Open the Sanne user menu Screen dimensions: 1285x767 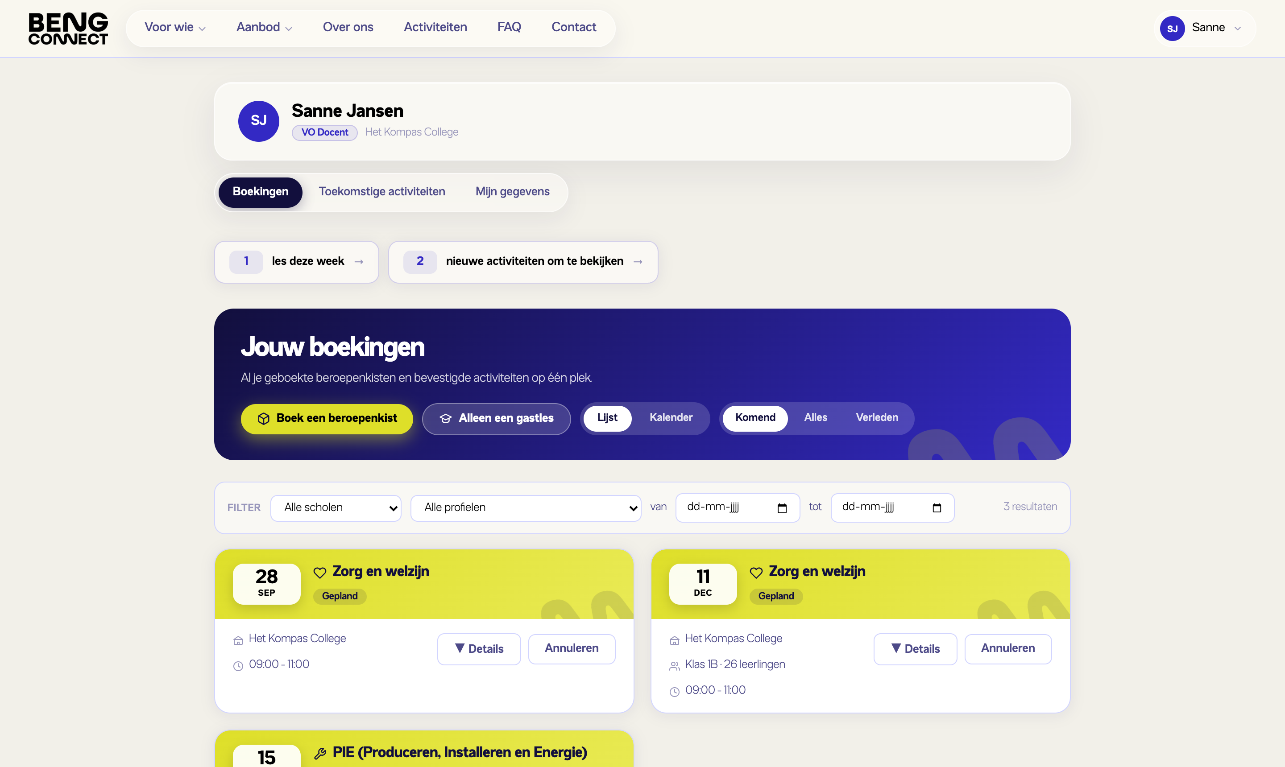click(1204, 29)
